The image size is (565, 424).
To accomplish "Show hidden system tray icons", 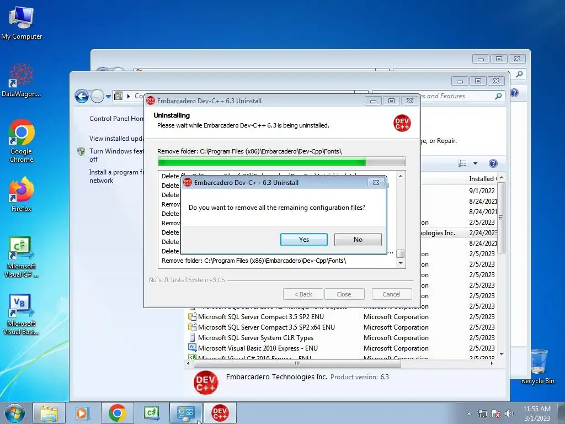I will [x=469, y=414].
